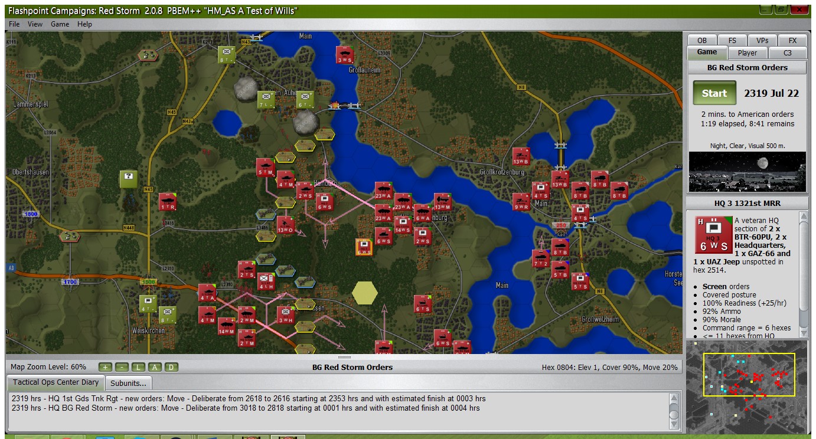The width and height of the screenshot is (816, 439).
Task: Select the red 3 W H infantry unit
Action: pos(285,315)
